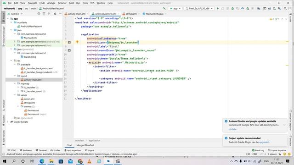
Task: Open the VCS menu
Action: [x=92, y=3]
